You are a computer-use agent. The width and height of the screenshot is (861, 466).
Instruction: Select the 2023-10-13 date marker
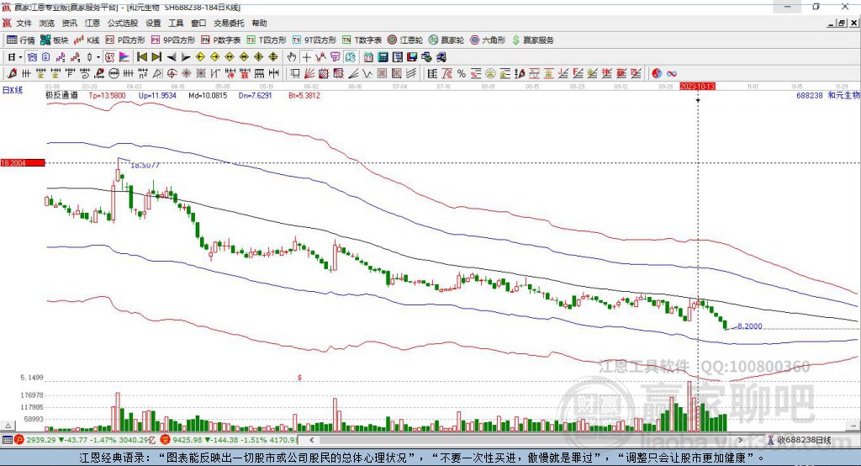tap(697, 87)
